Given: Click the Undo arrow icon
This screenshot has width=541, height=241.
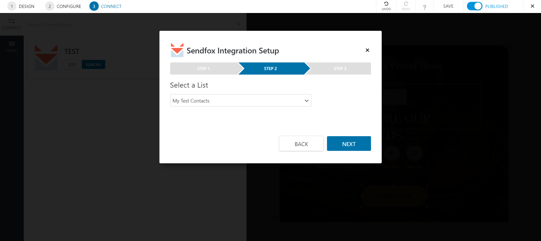Looking at the screenshot, I should [x=386, y=4].
